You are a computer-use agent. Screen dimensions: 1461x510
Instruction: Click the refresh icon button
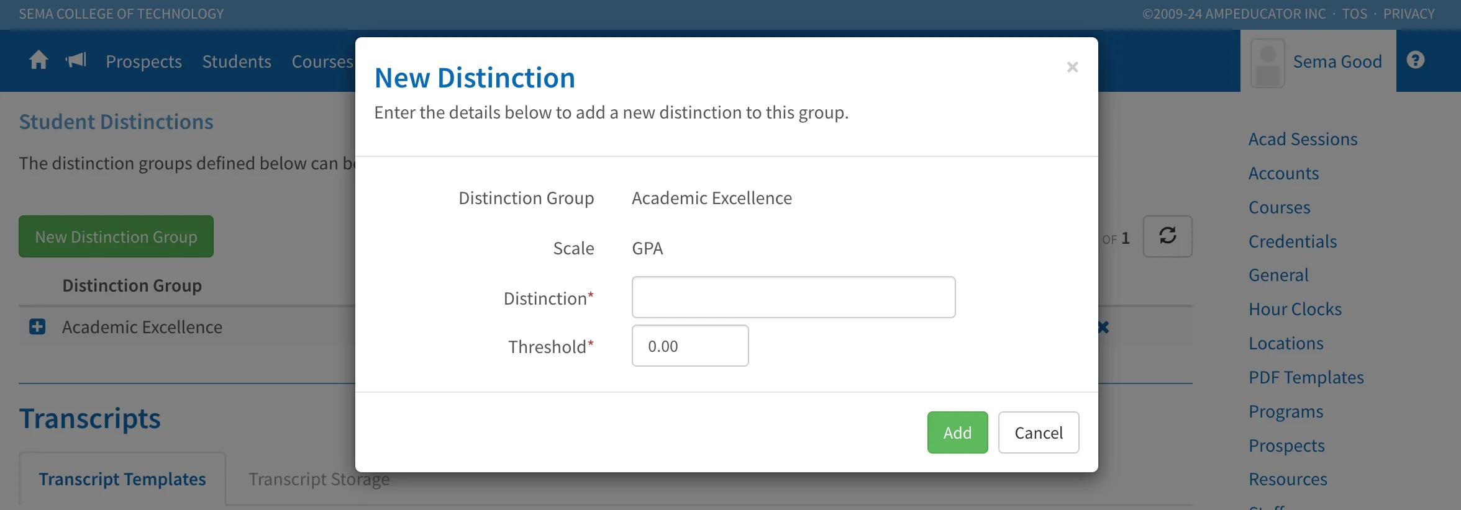(x=1167, y=236)
